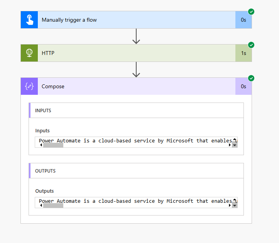279x243 pixels.
Task: Click green success checkmark on Compose step
Action: coord(251,78)
